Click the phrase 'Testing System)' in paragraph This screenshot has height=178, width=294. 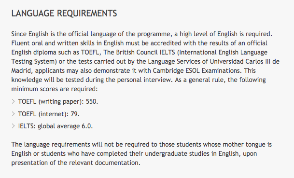click(34, 61)
